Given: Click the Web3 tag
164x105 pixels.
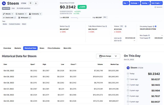Looking at the screenshot, I should tap(24, 24).
